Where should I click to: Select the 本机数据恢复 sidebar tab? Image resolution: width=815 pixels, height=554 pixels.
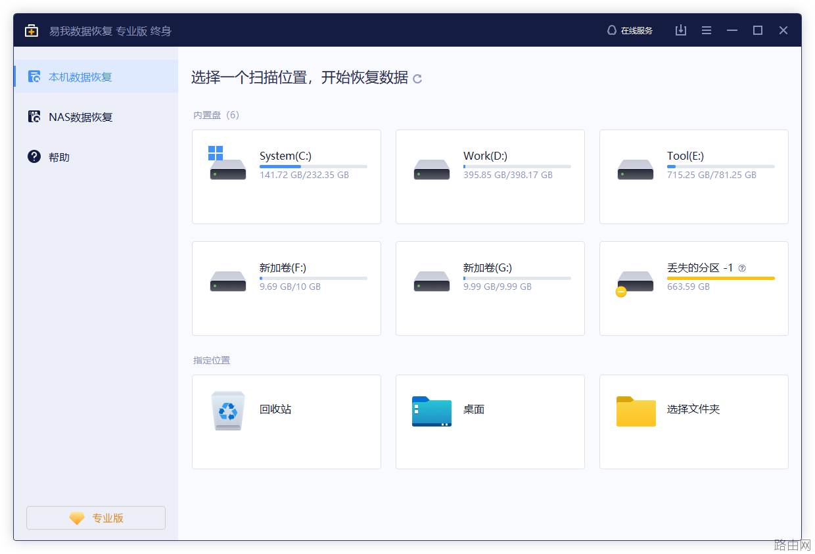[x=96, y=76]
